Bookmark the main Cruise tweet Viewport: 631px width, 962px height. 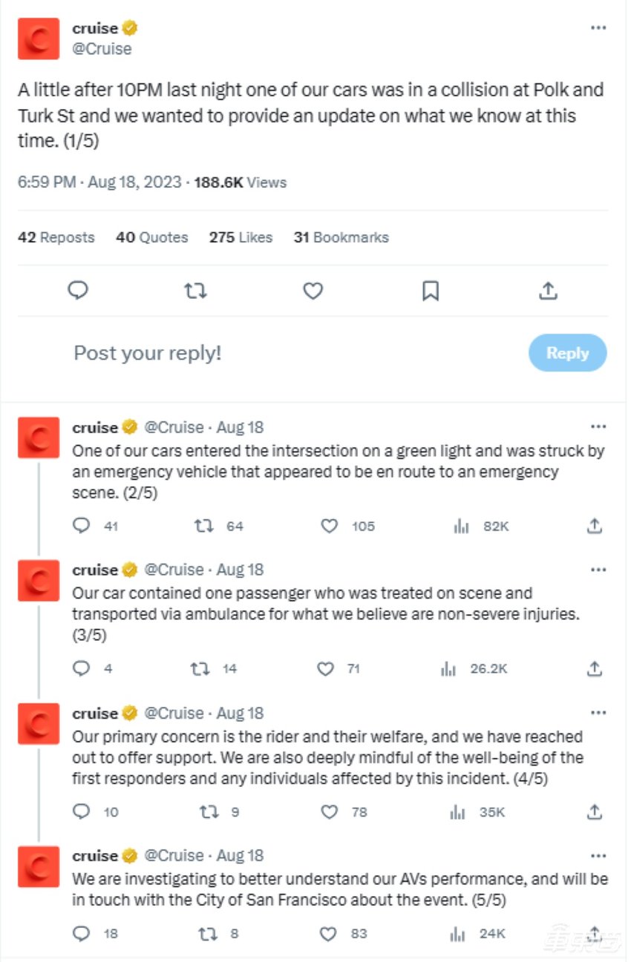[x=430, y=290]
